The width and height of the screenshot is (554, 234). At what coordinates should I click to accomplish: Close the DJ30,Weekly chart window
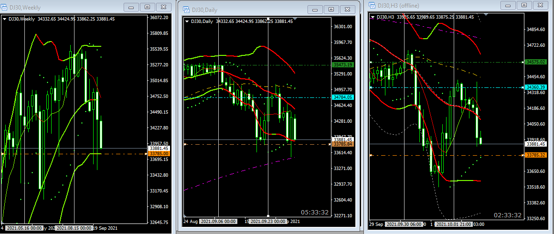pyautogui.click(x=163, y=7)
